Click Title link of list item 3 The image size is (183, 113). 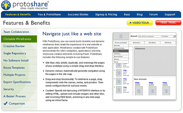[x=125, y=70]
